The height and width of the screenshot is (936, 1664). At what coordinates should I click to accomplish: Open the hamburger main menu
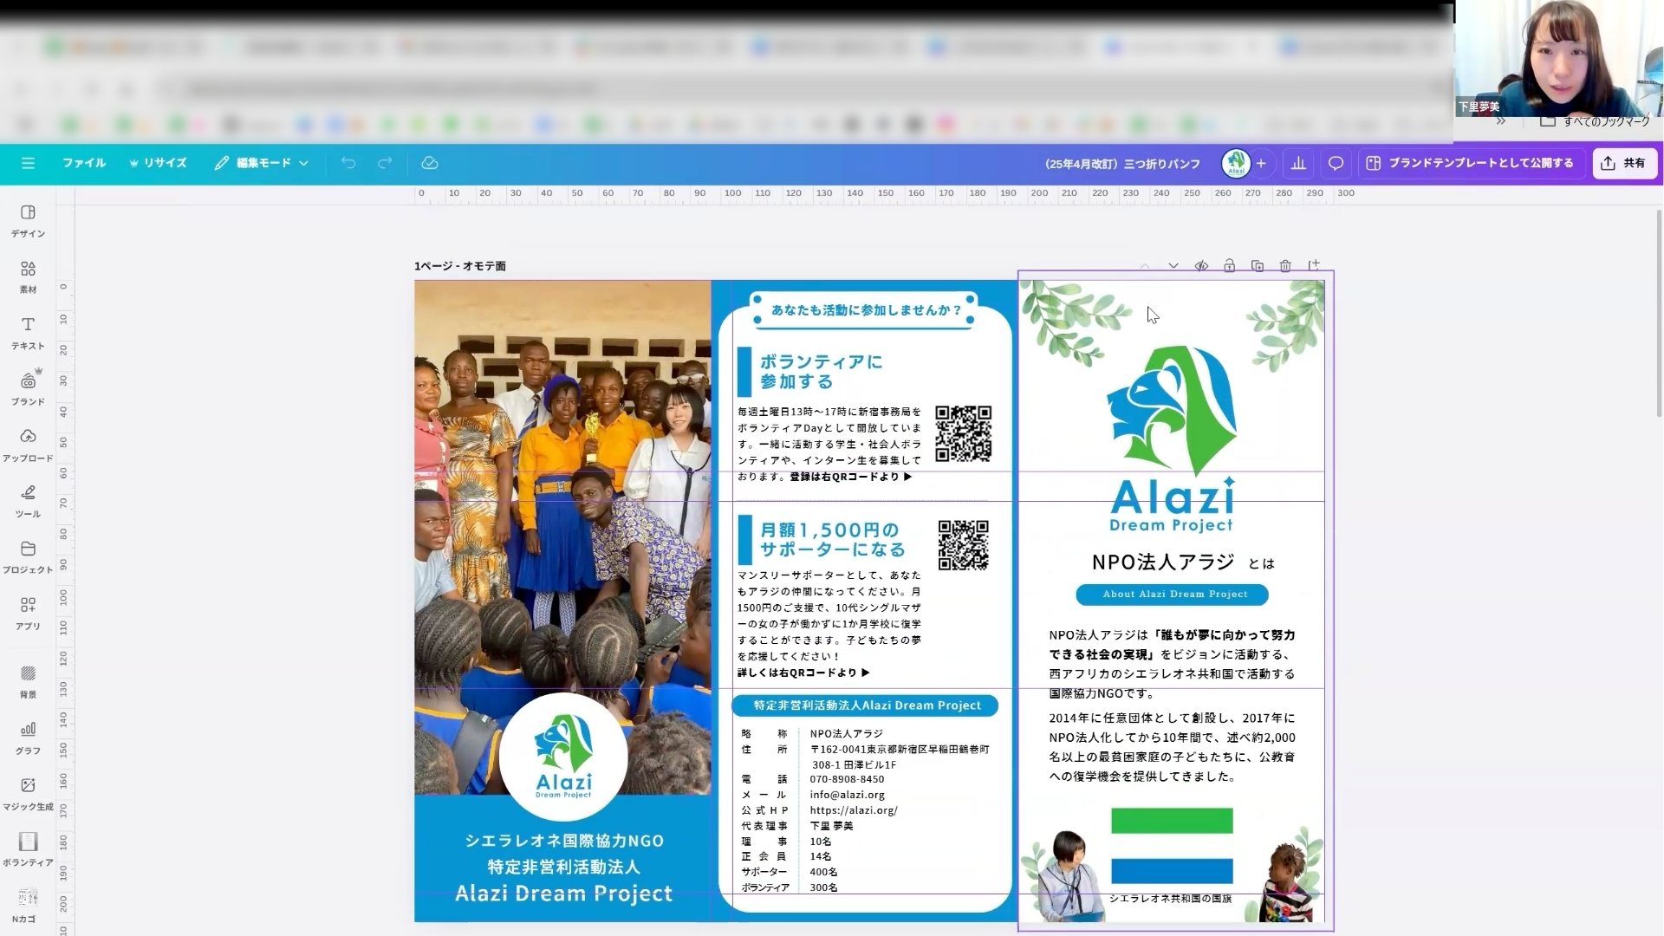click(x=28, y=163)
